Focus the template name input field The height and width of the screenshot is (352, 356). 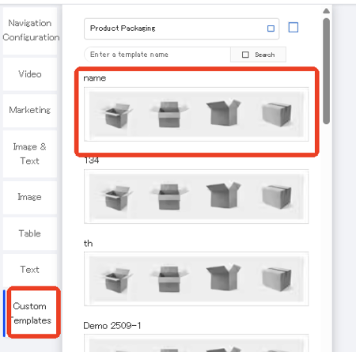click(x=157, y=55)
